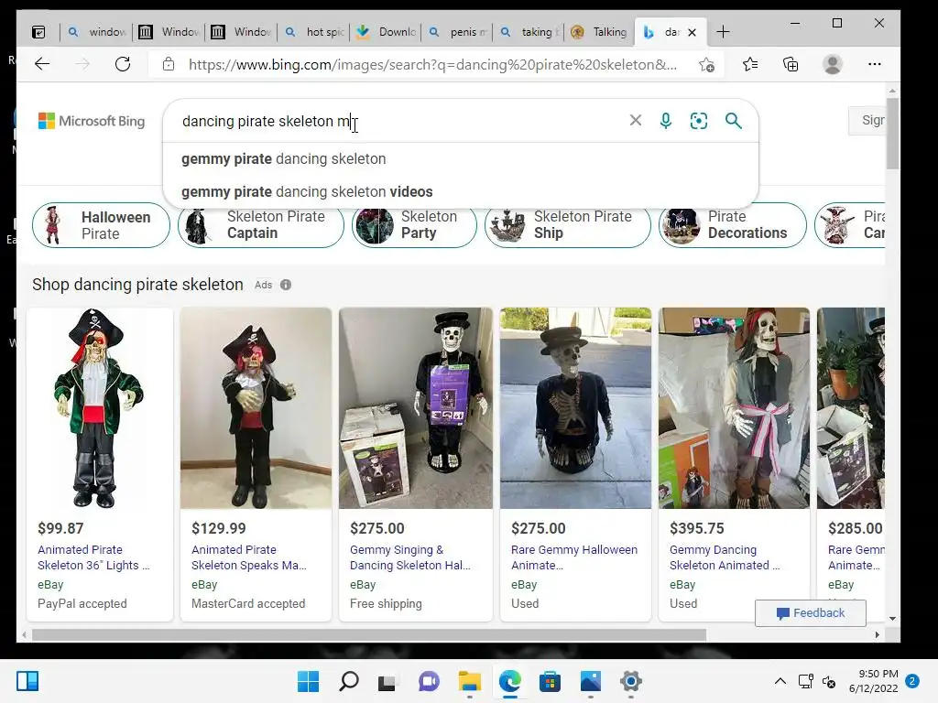Click the Bing search magnifier button

(x=734, y=121)
